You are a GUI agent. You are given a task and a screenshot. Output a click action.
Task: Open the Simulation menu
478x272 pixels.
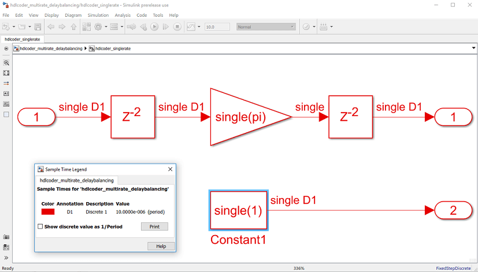click(x=98, y=15)
